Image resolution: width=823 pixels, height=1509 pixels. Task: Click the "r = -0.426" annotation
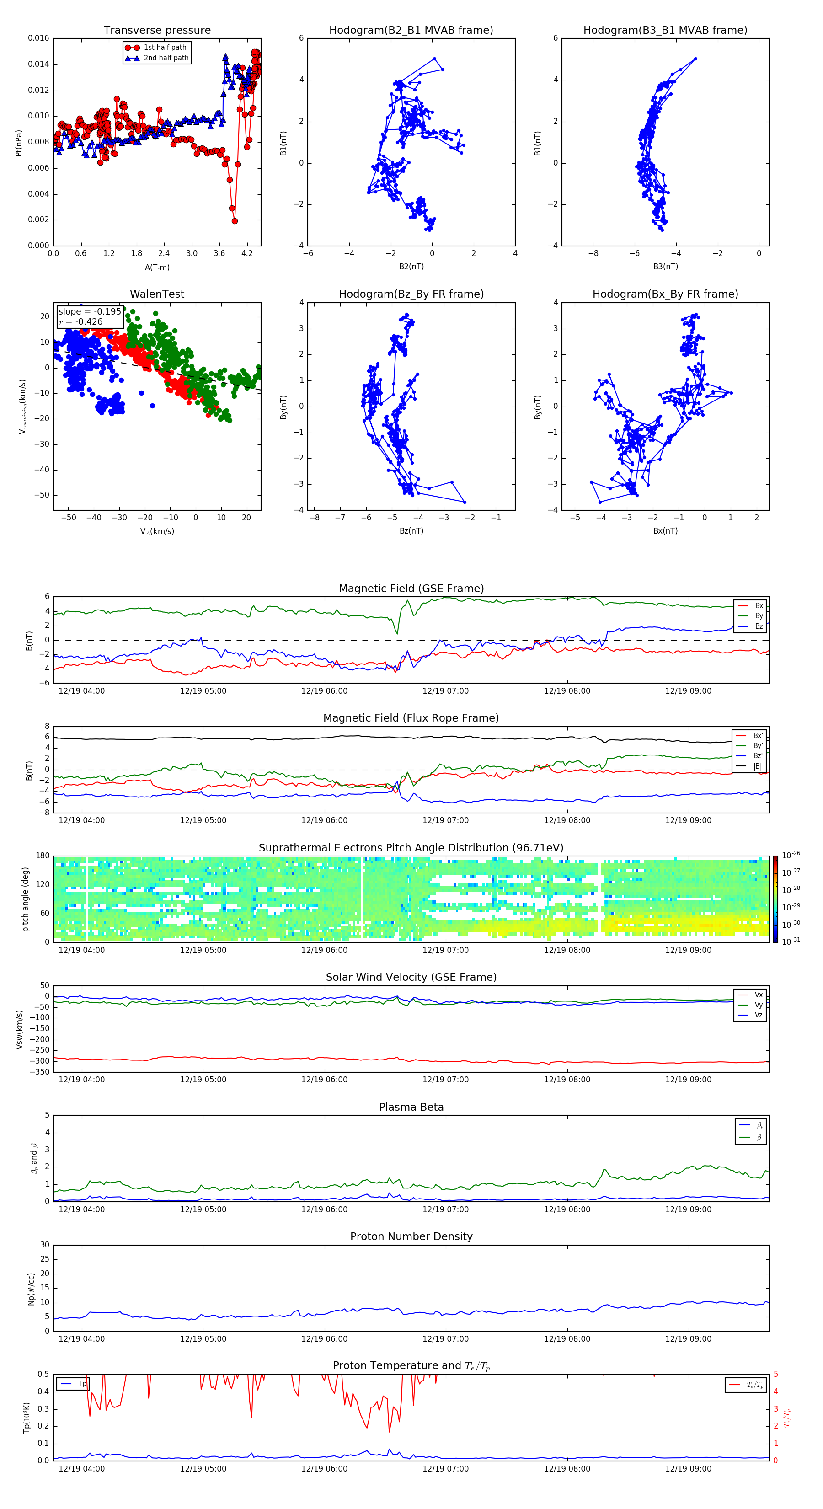click(81, 321)
